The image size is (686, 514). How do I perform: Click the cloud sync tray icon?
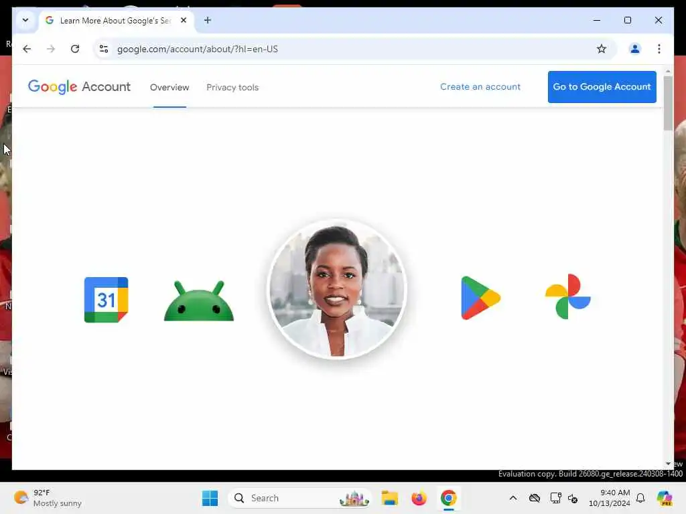(534, 498)
